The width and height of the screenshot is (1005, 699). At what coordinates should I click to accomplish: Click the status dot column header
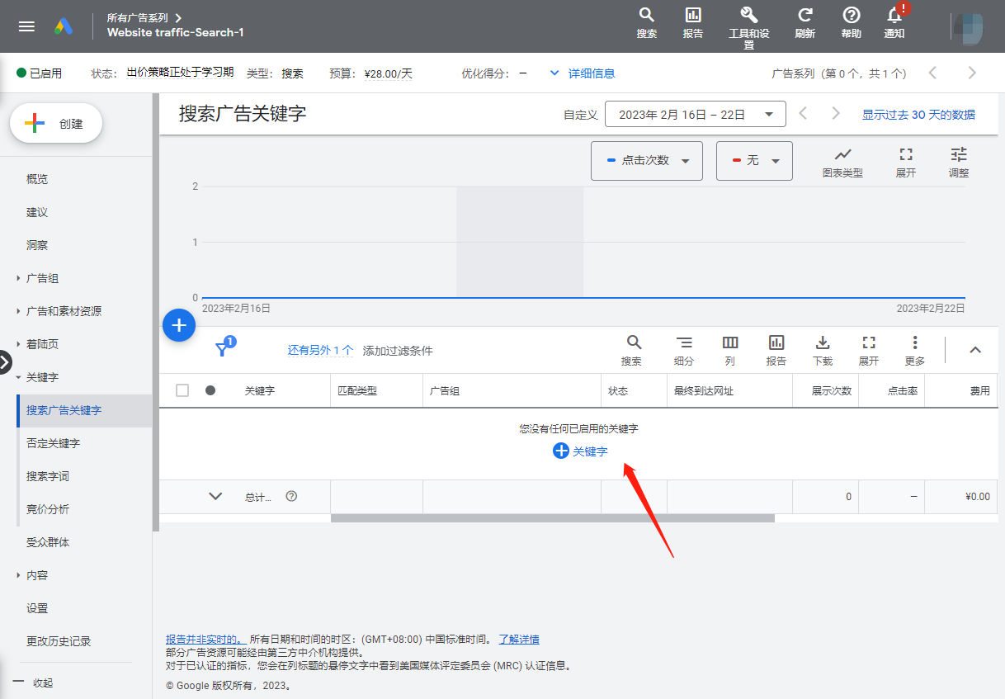point(210,390)
